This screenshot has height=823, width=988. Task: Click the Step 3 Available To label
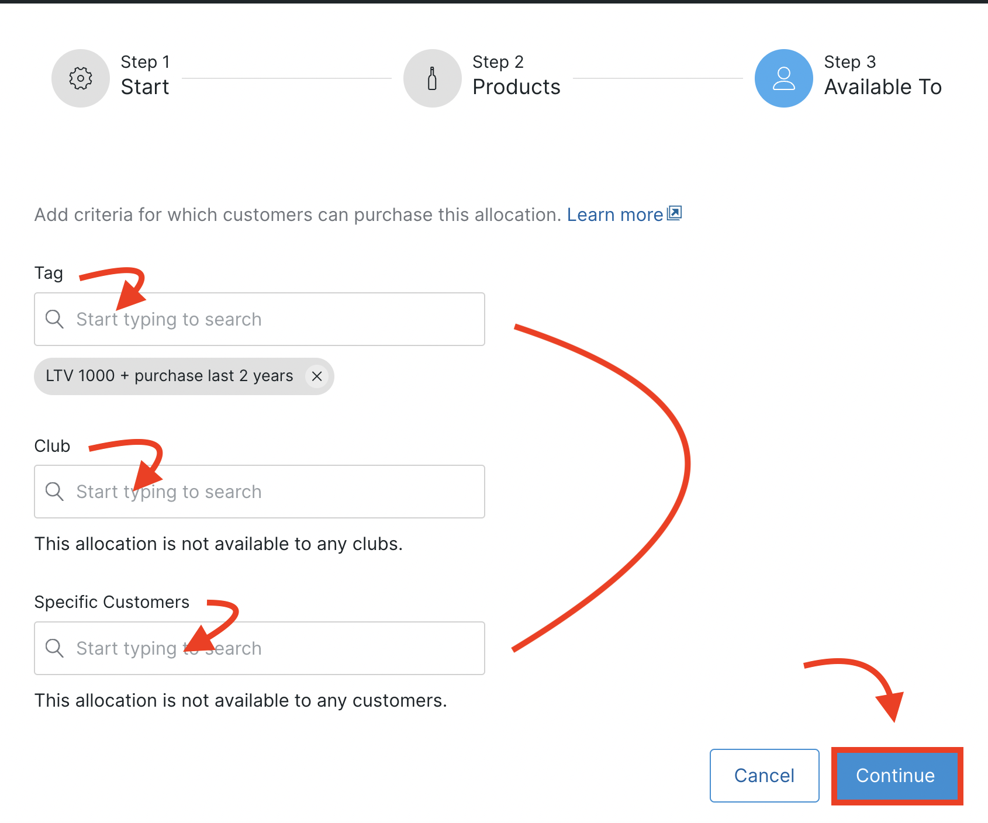[x=883, y=87]
